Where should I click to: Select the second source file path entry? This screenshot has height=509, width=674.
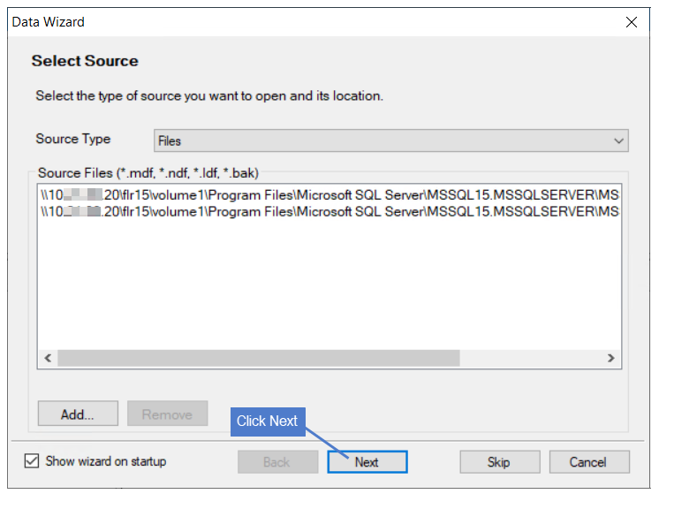pos(329,211)
